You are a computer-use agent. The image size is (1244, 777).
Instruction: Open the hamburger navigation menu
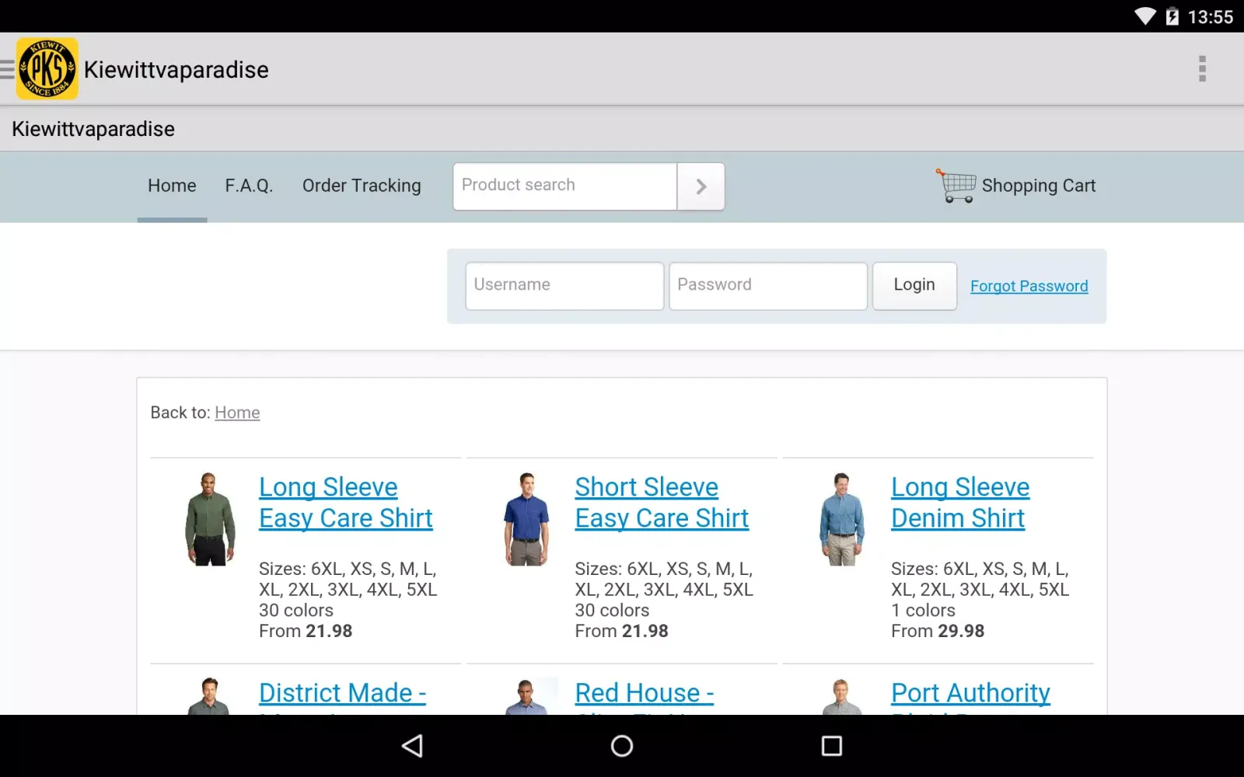click(8, 68)
